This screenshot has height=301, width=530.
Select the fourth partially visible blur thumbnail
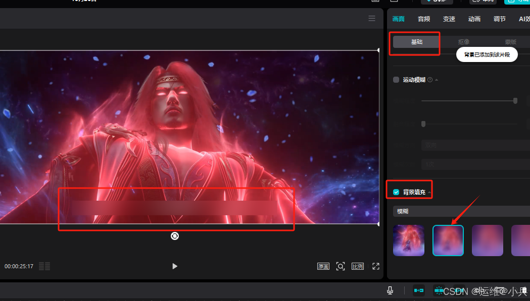click(x=520, y=240)
